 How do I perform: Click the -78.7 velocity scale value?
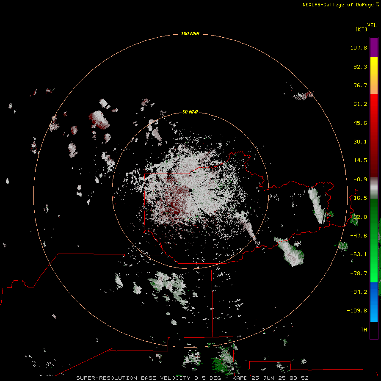[x=359, y=273]
